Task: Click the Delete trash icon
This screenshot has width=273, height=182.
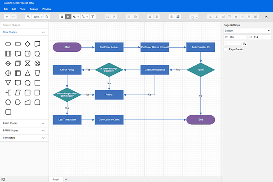Action: coord(156,17)
